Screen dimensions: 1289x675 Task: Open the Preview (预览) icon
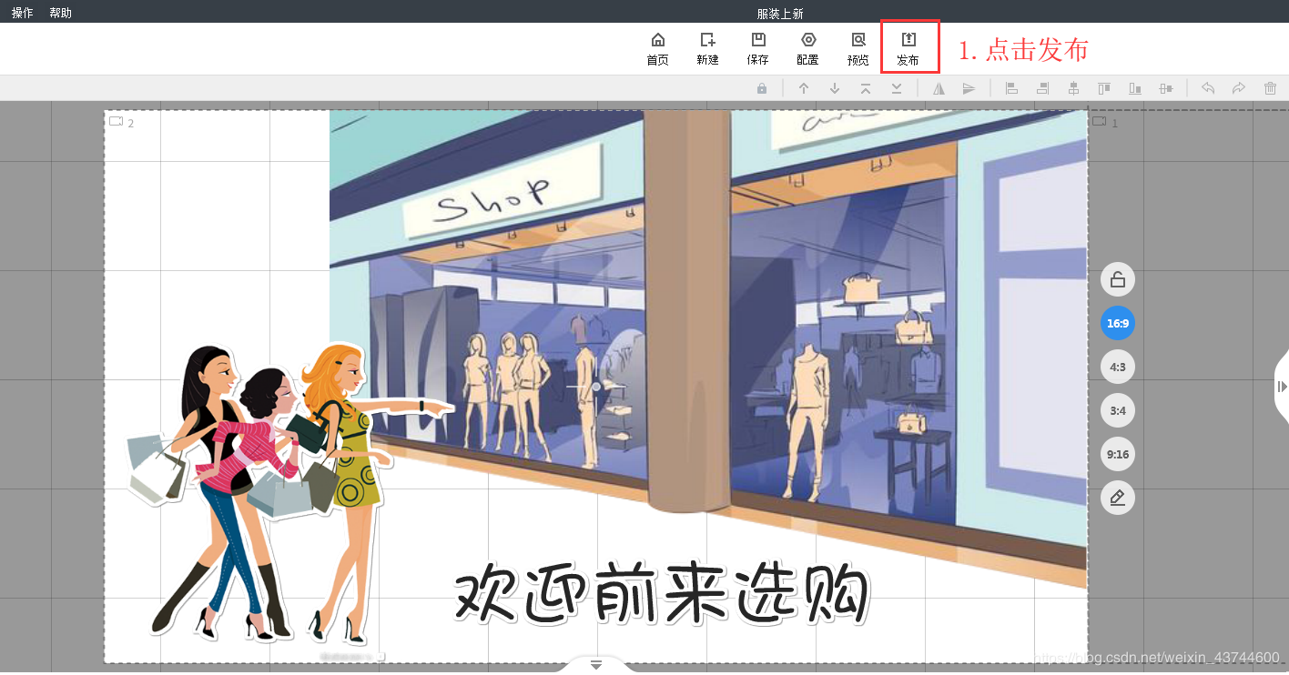click(858, 48)
